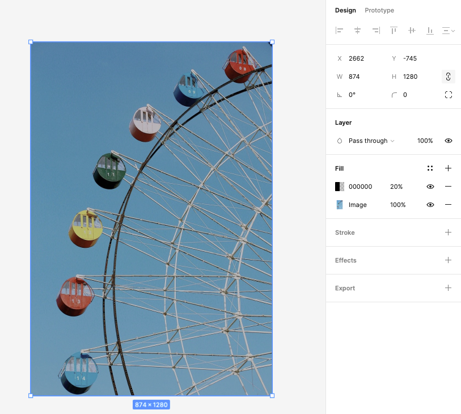Align selection to horizontal centers

click(x=357, y=30)
